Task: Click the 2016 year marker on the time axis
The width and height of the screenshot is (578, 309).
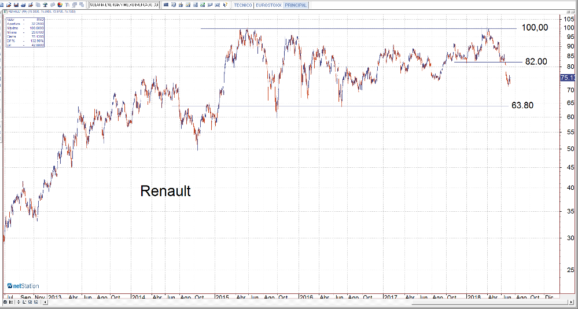Action: click(x=306, y=297)
